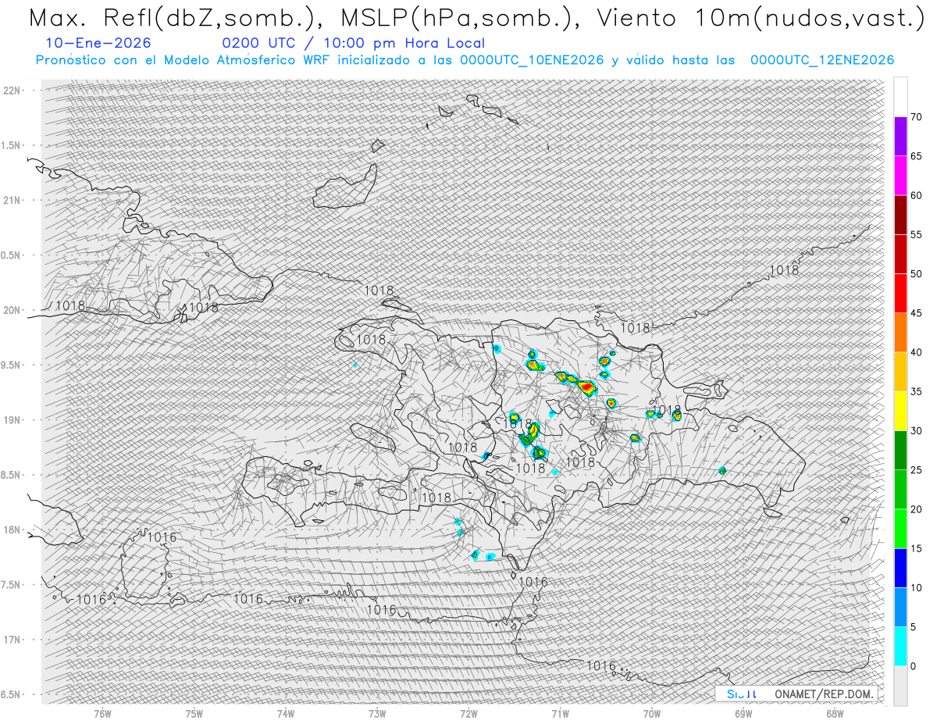Click the '0.5N' latitude label
The height and width of the screenshot is (724, 937).
tap(11, 255)
